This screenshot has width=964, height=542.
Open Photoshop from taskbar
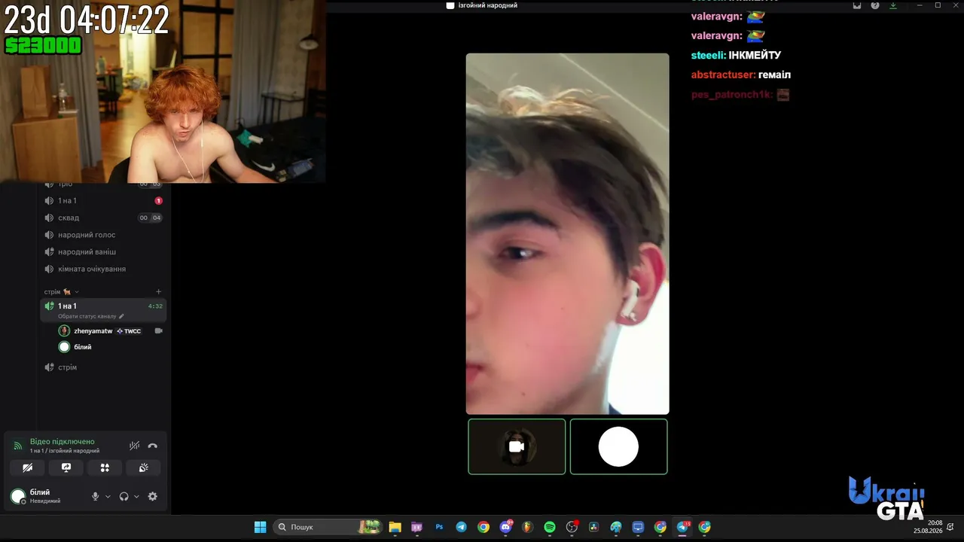click(439, 527)
